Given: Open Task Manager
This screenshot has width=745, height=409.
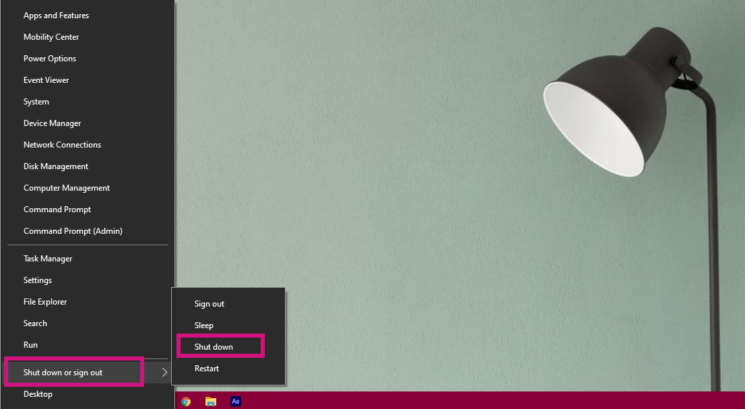Looking at the screenshot, I should (x=48, y=258).
